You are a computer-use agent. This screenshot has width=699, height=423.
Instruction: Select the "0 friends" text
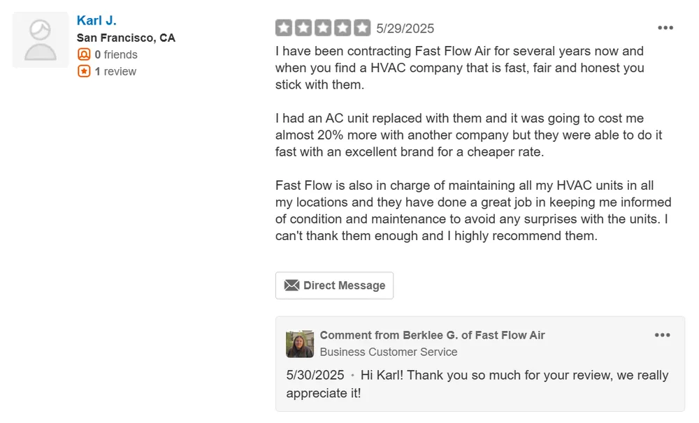click(x=116, y=54)
